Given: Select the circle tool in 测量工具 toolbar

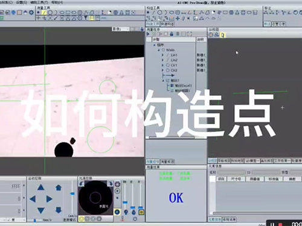Looking at the screenshot, I should (x=50, y=13).
